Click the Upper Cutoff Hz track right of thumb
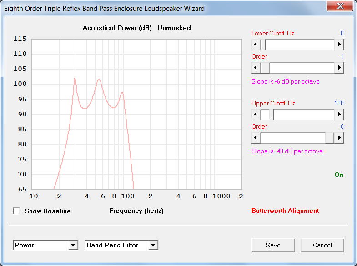Viewport: 357px width, 266px height. click(x=304, y=115)
